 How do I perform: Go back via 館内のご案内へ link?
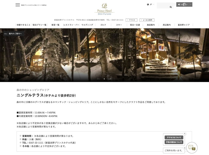(x=13, y=34)
